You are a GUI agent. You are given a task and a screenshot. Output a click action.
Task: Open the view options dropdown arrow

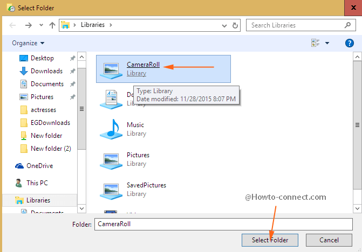(327, 43)
